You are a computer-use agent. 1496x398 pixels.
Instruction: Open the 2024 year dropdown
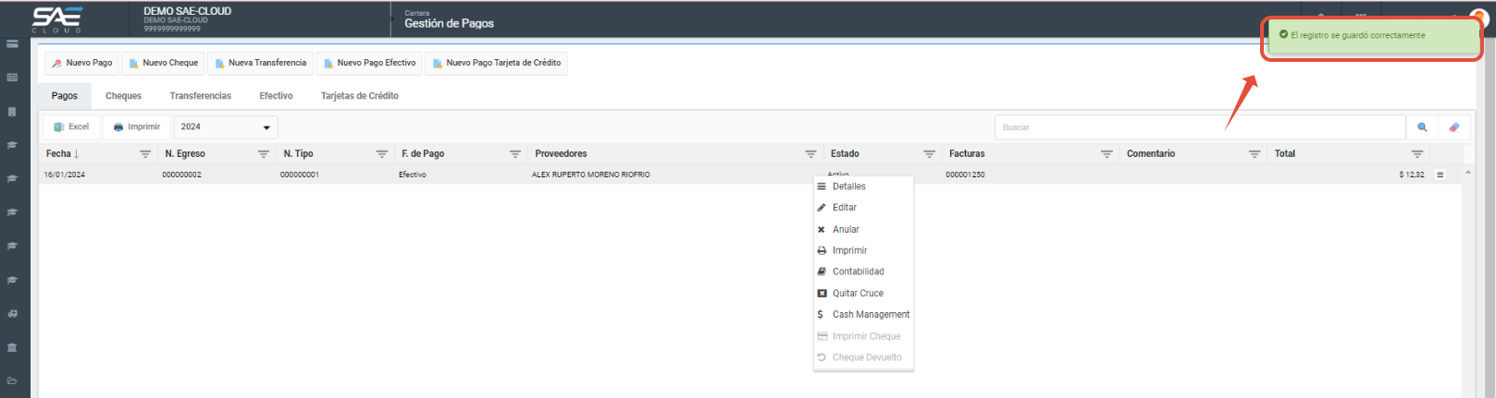pyautogui.click(x=226, y=127)
